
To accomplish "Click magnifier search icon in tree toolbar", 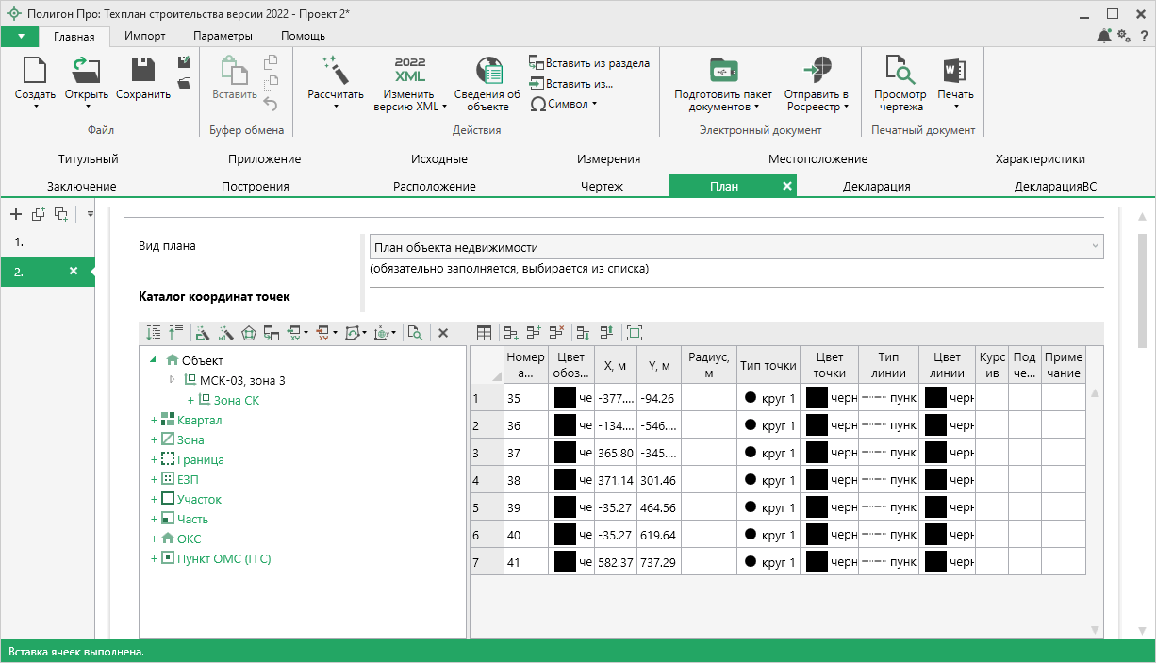I will pos(414,333).
